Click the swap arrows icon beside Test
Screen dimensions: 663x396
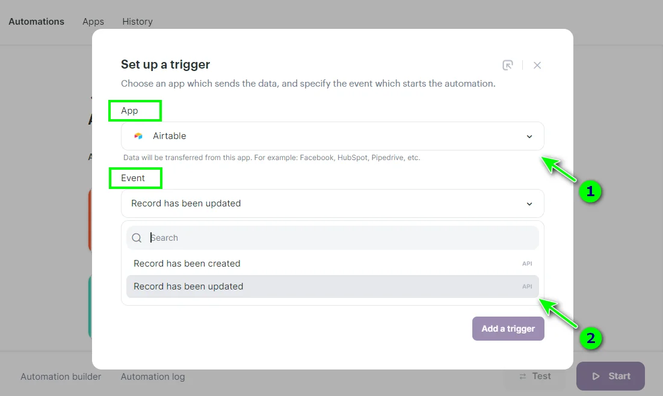tap(523, 376)
